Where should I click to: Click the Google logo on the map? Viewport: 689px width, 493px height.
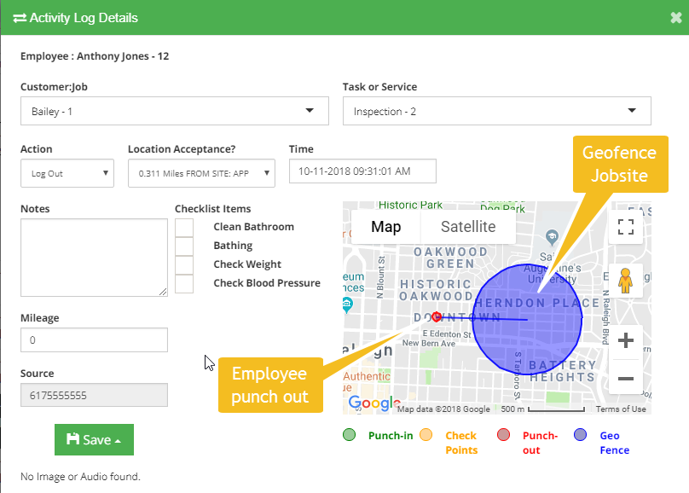click(x=374, y=403)
